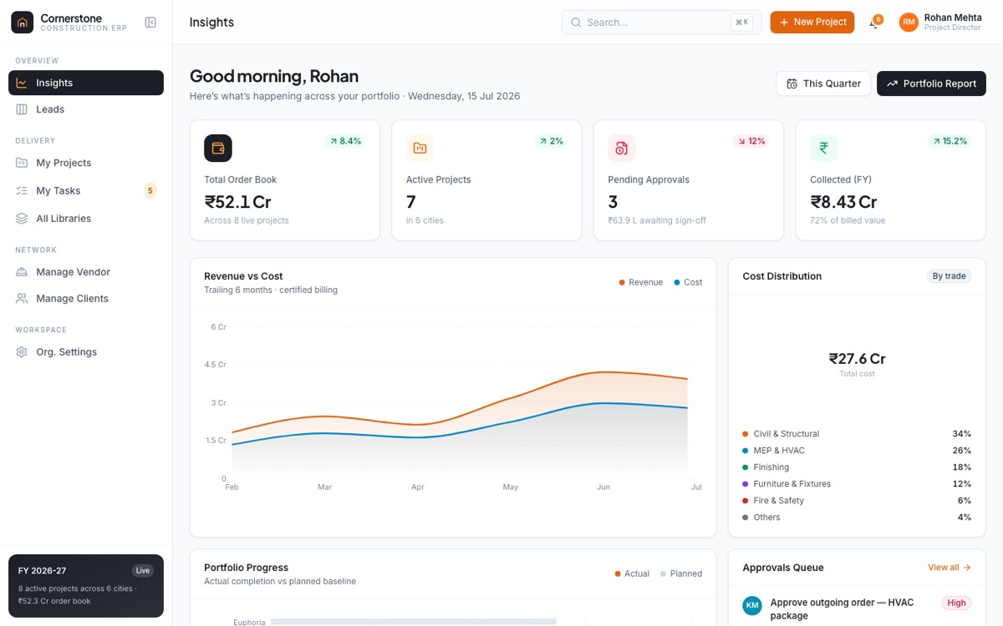Click the Active Projects folder icon
Image resolution: width=1003 pixels, height=626 pixels.
(x=420, y=148)
